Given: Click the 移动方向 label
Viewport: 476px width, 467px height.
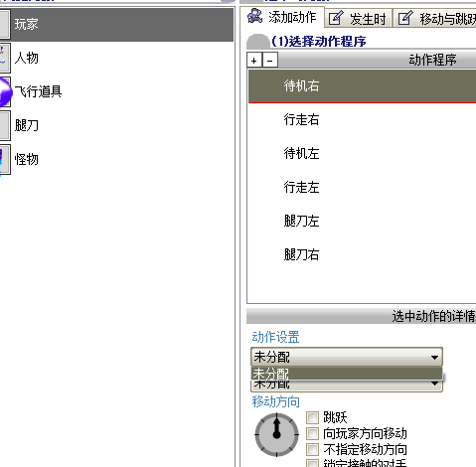Looking at the screenshot, I should [x=275, y=401].
